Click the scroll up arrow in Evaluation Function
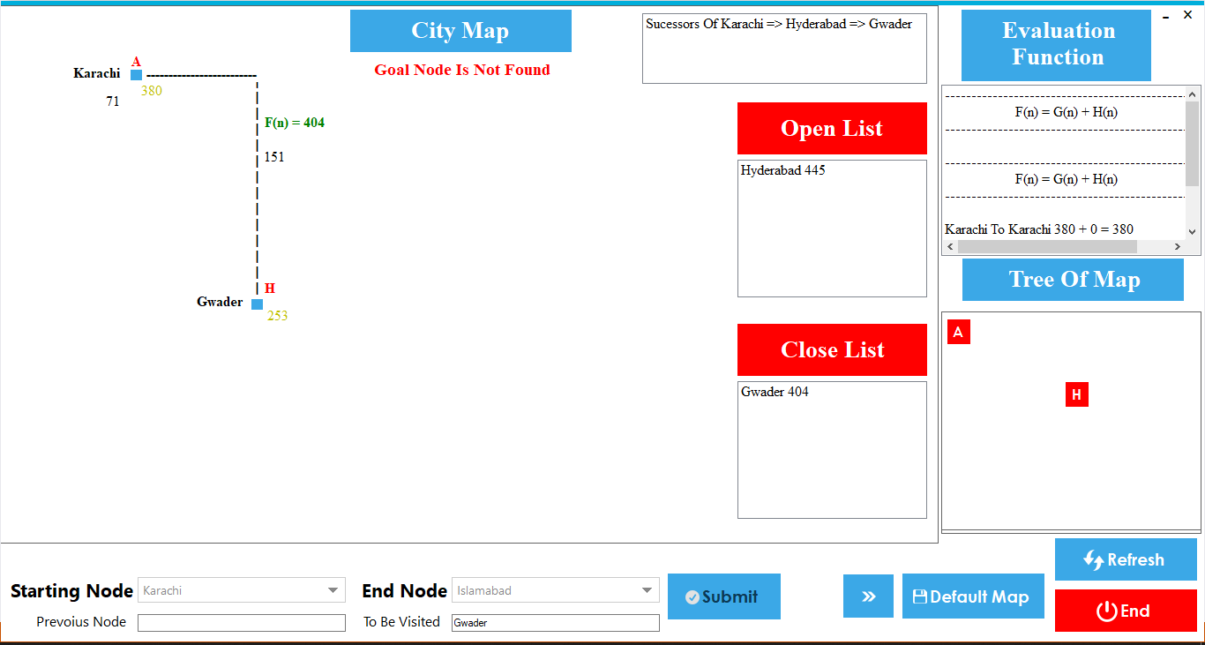This screenshot has height=645, width=1205. click(1193, 94)
